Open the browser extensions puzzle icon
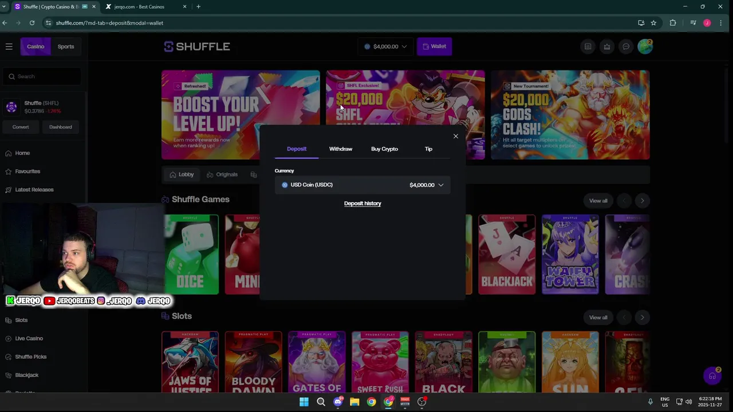Image resolution: width=733 pixels, height=412 pixels. 673,23
